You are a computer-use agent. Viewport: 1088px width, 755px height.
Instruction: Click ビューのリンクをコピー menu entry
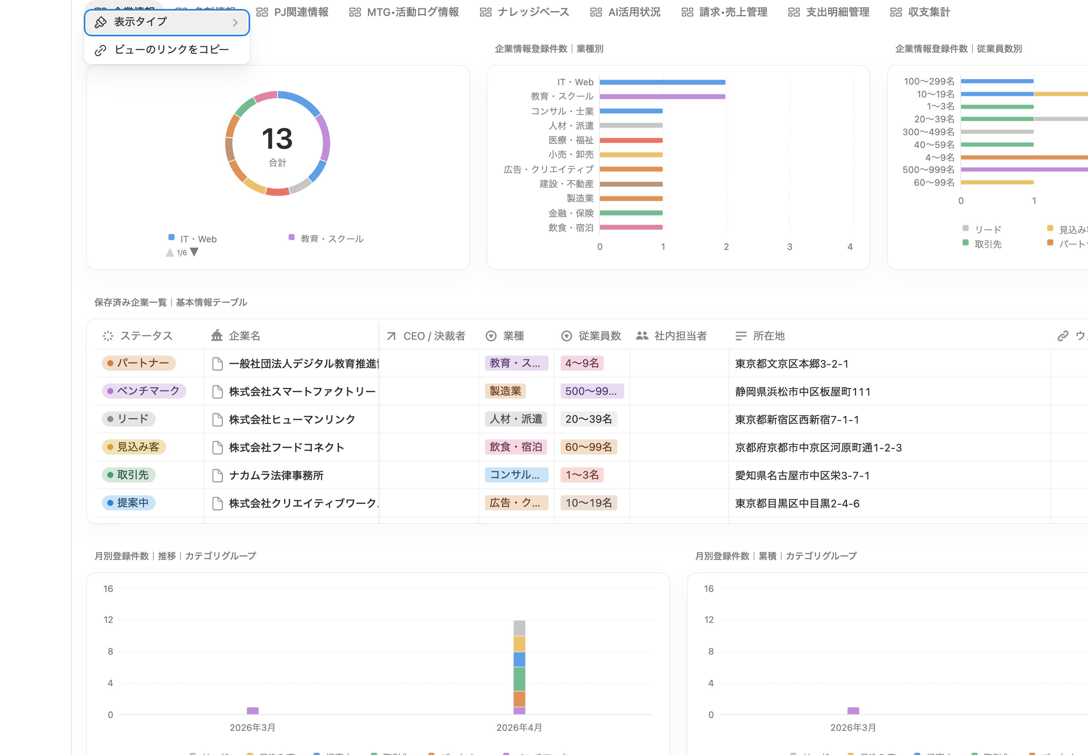coord(167,50)
